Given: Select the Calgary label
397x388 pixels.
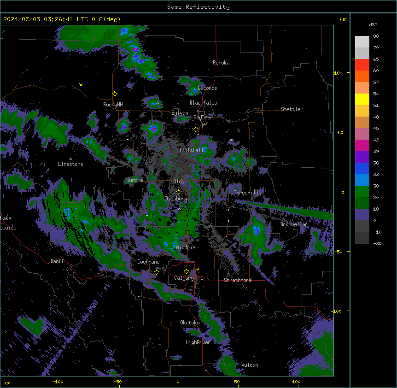Looking at the screenshot, I should click(x=184, y=278).
